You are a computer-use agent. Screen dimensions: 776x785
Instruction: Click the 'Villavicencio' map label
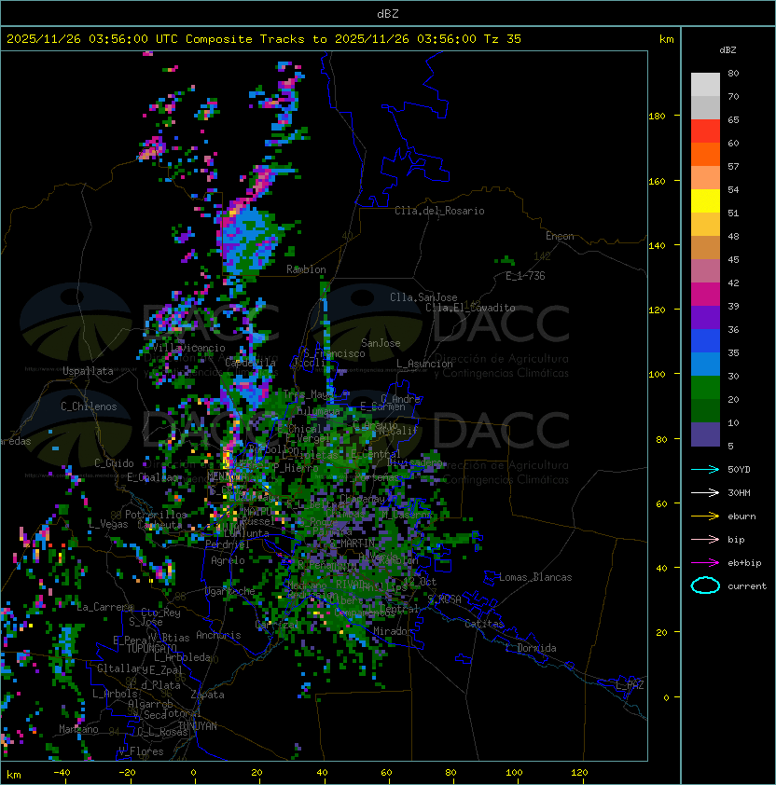pos(188,348)
